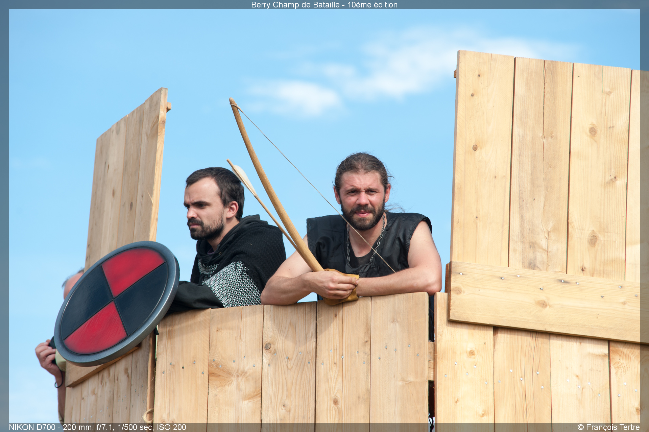Click the photo of archers on the wooden tower

click(324, 216)
